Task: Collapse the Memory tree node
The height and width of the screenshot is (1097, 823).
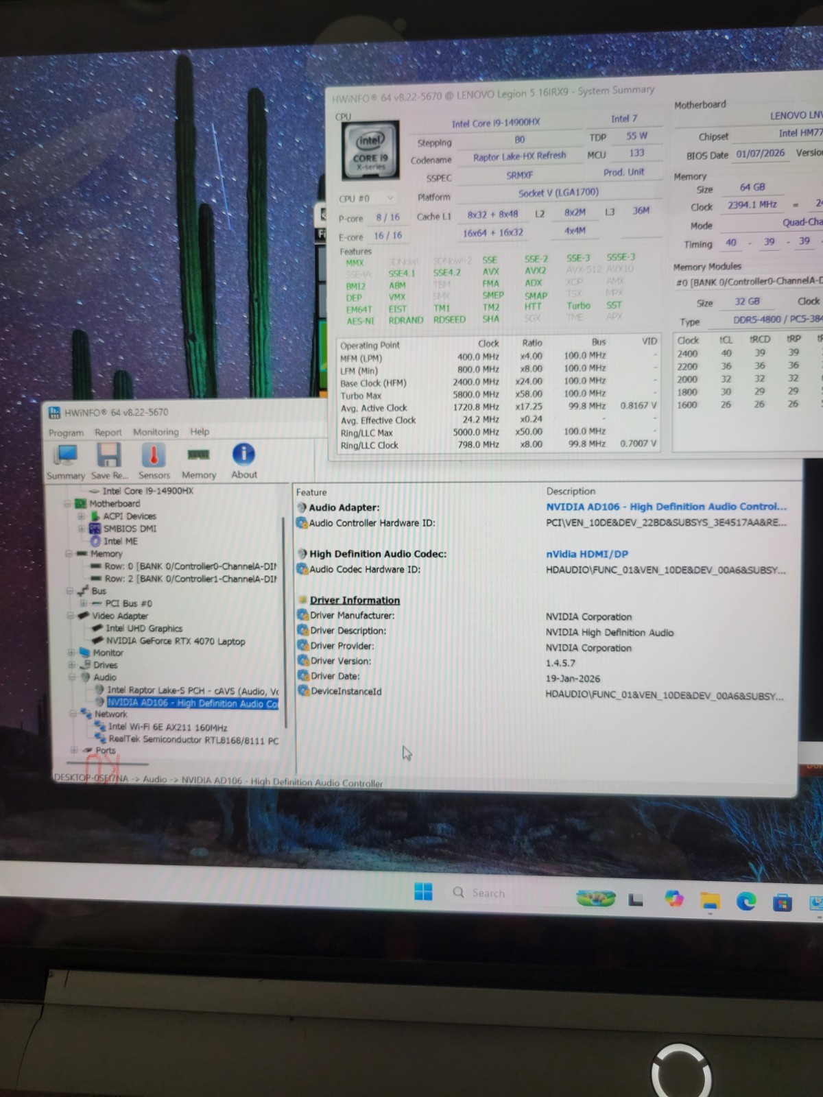Action: [x=69, y=553]
